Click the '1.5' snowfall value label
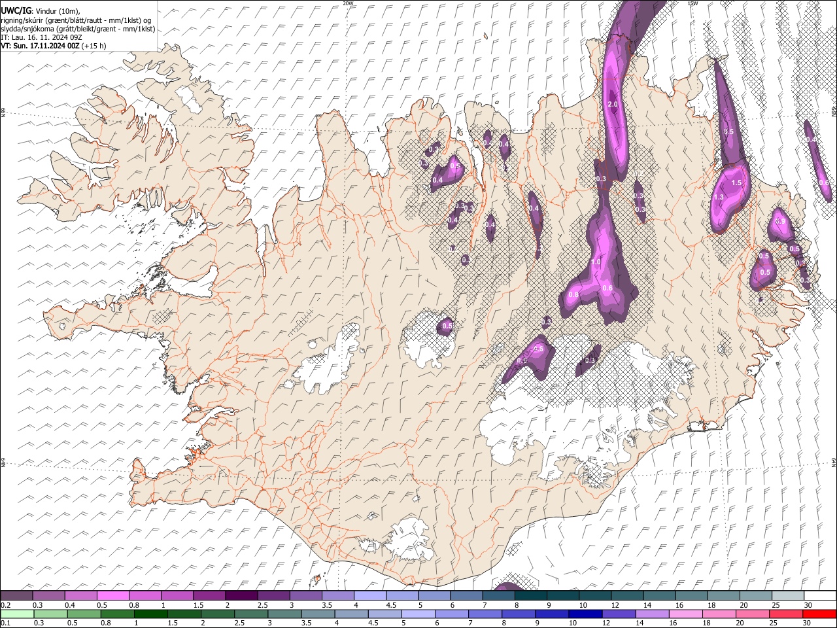The height and width of the screenshot is (628, 837). tap(737, 183)
